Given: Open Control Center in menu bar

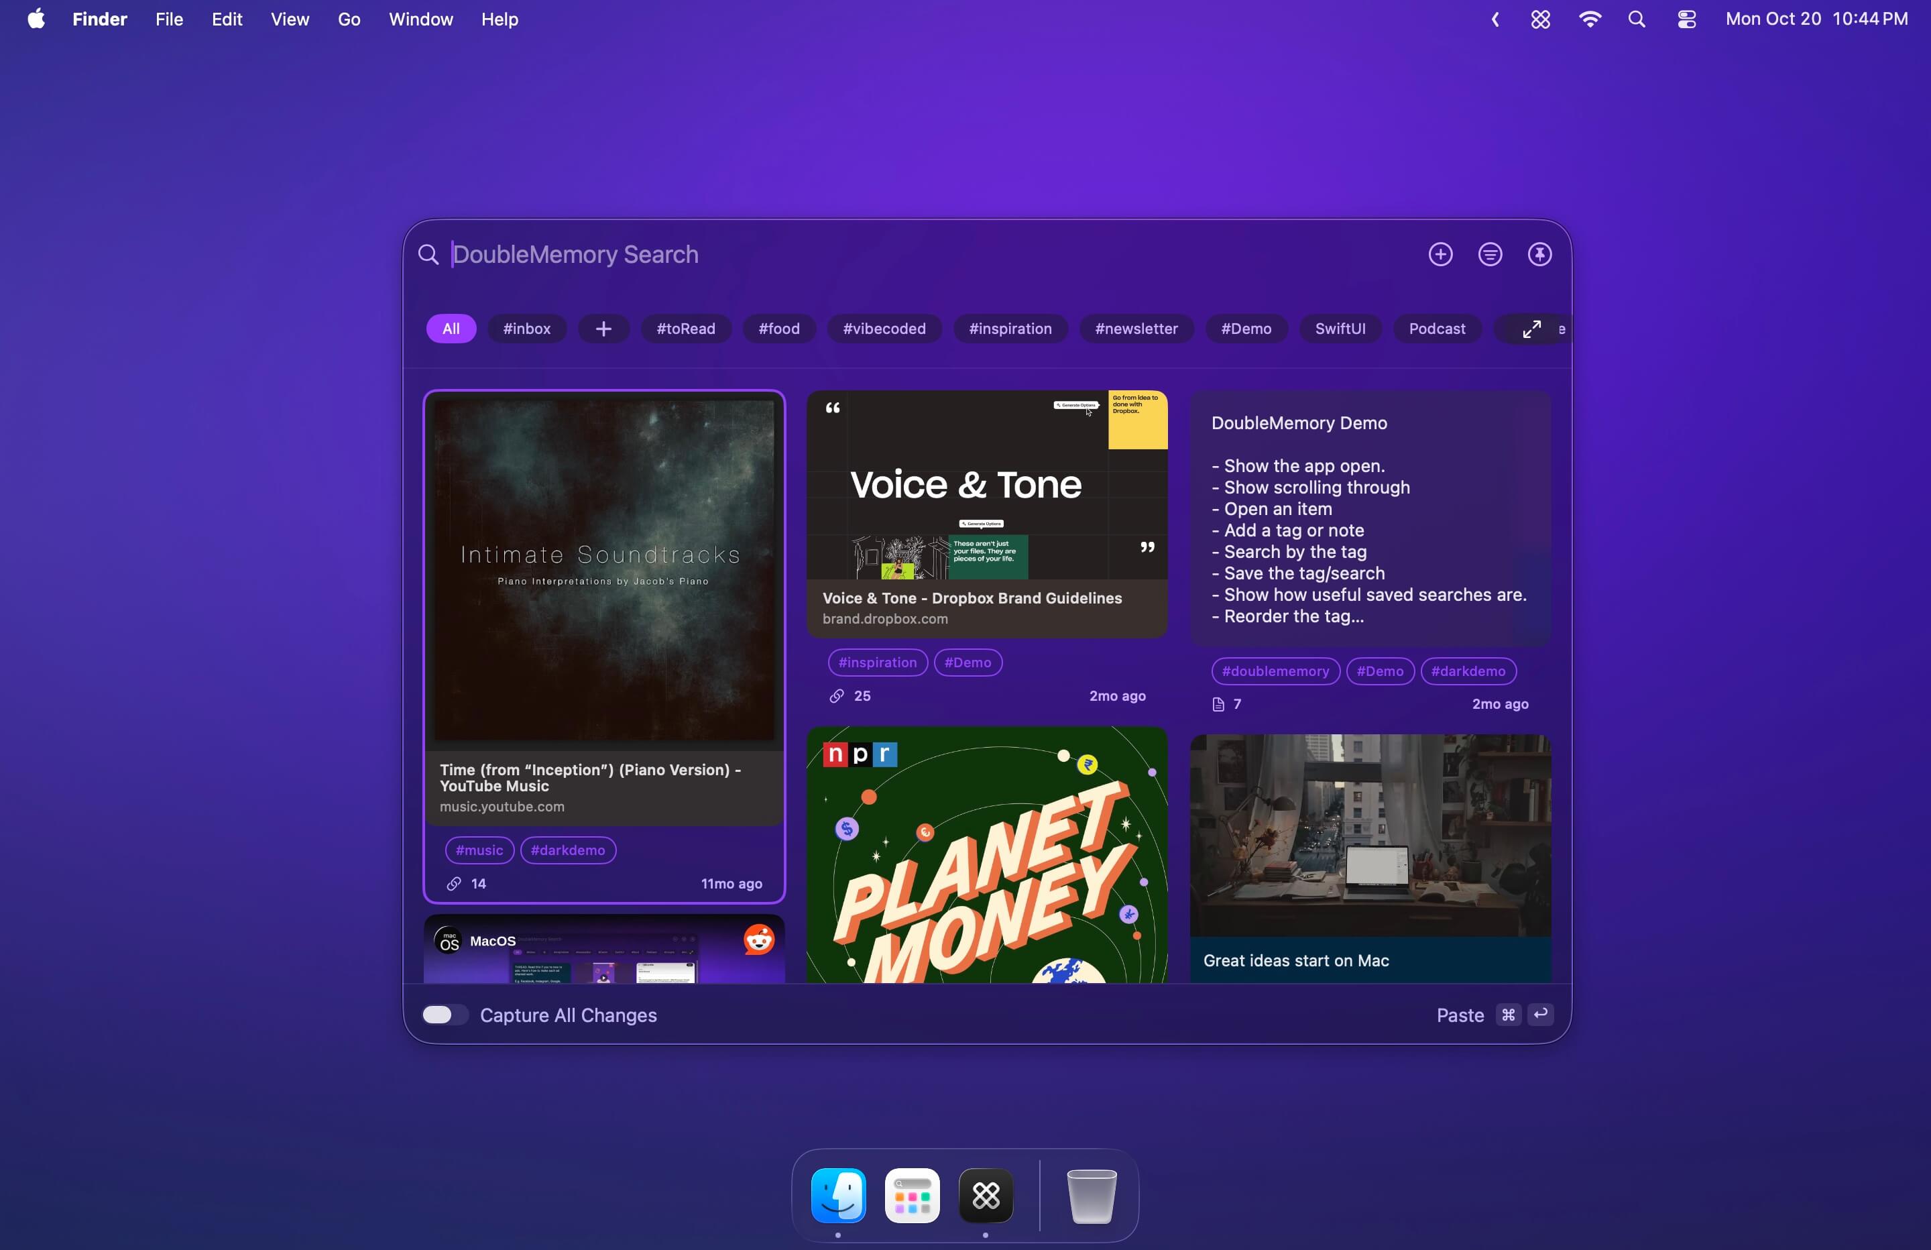Looking at the screenshot, I should point(1686,19).
